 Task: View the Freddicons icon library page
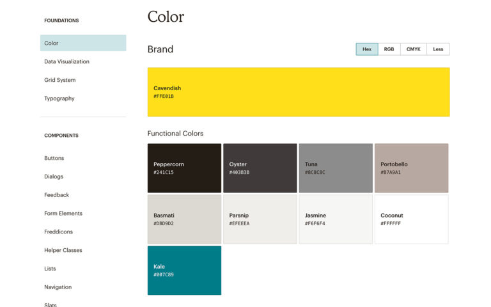(x=59, y=232)
